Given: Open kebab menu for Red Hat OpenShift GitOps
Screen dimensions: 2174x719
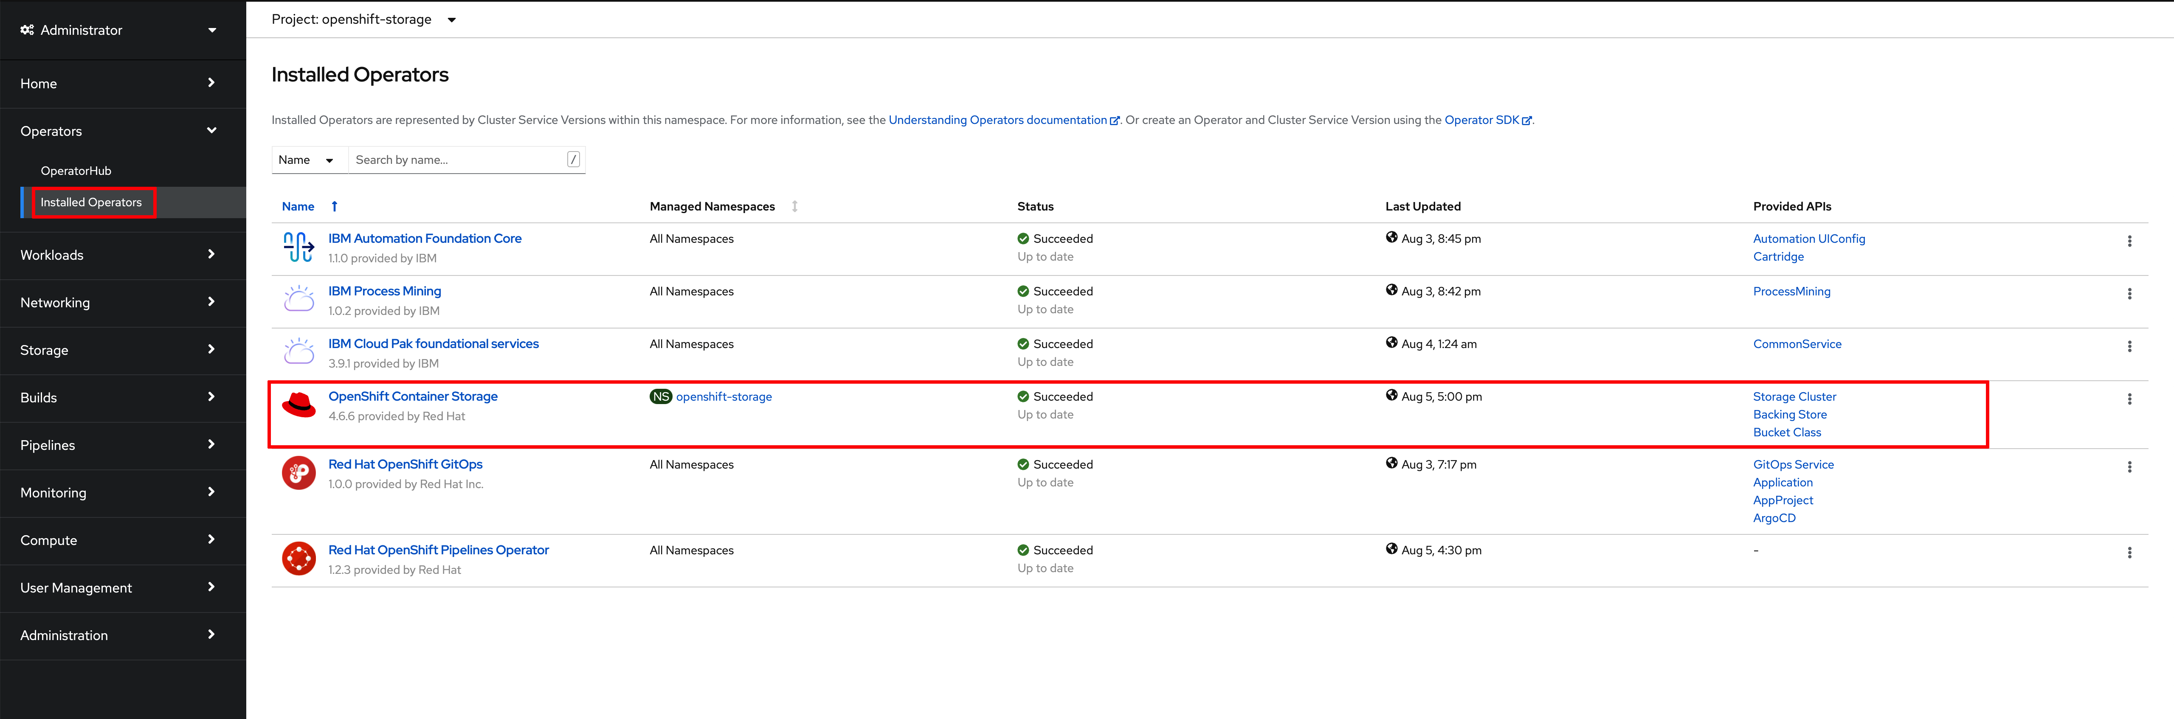Looking at the screenshot, I should [x=2129, y=467].
